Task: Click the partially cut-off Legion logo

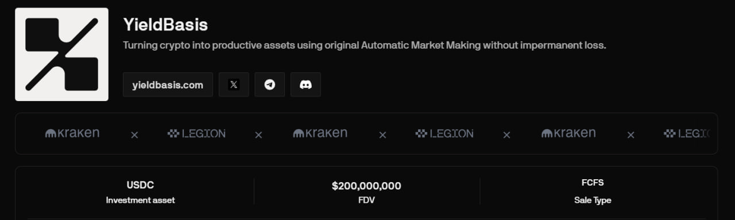Action: pos(687,133)
